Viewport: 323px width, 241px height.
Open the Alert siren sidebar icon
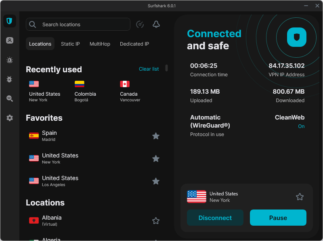(9, 60)
